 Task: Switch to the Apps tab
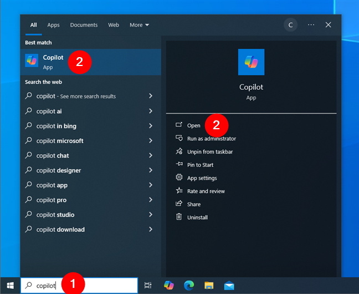[x=53, y=25]
